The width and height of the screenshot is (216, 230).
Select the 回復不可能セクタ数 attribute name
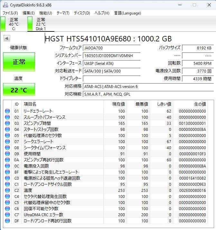pos(41,209)
